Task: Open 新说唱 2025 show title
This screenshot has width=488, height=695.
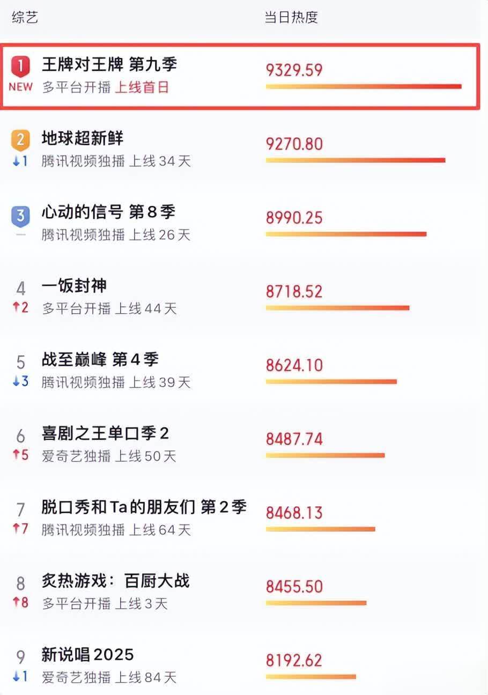Action: pyautogui.click(x=87, y=655)
